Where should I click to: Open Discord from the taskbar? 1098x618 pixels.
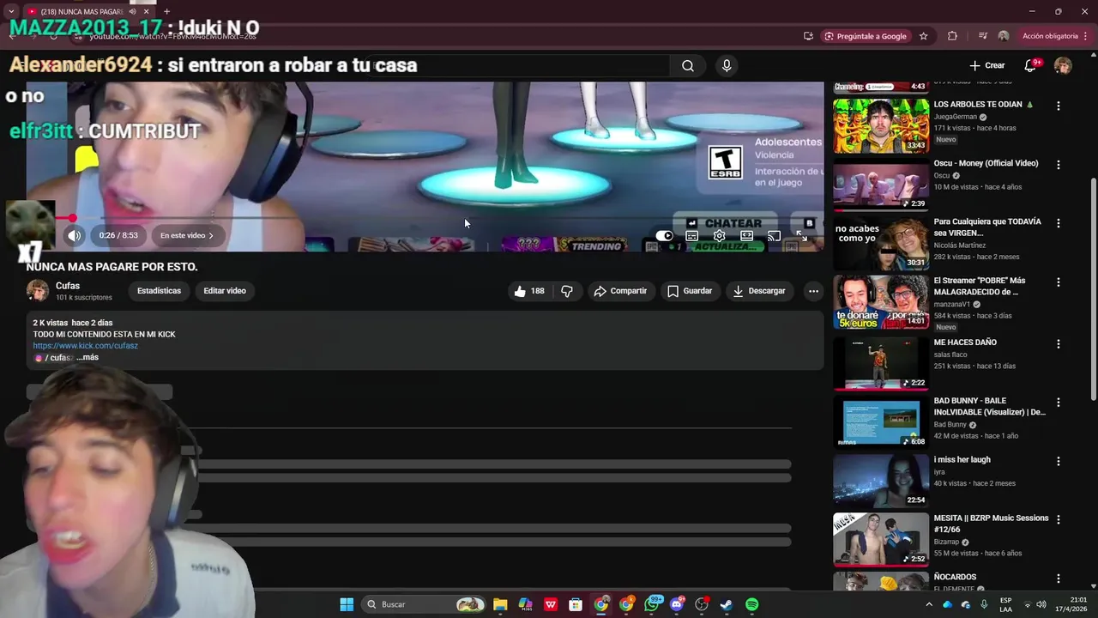[677, 604]
